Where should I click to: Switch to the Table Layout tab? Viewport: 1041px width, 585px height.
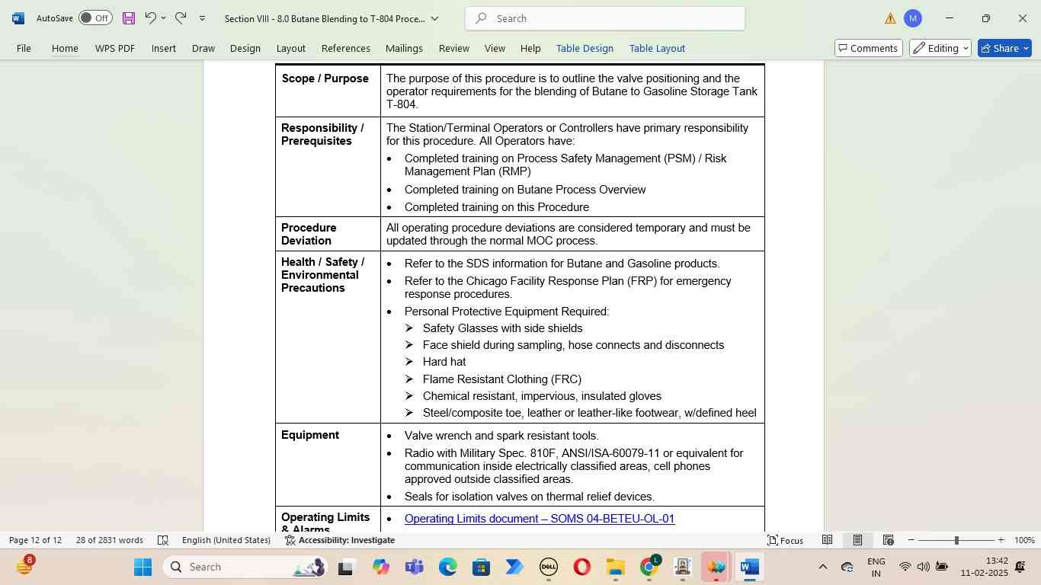(657, 48)
